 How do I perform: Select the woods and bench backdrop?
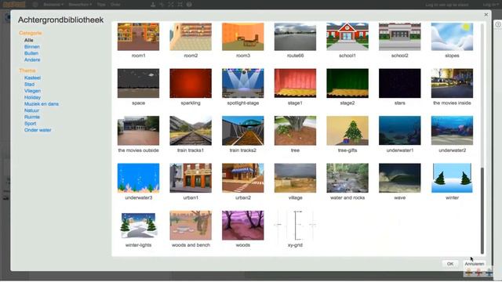click(x=191, y=225)
